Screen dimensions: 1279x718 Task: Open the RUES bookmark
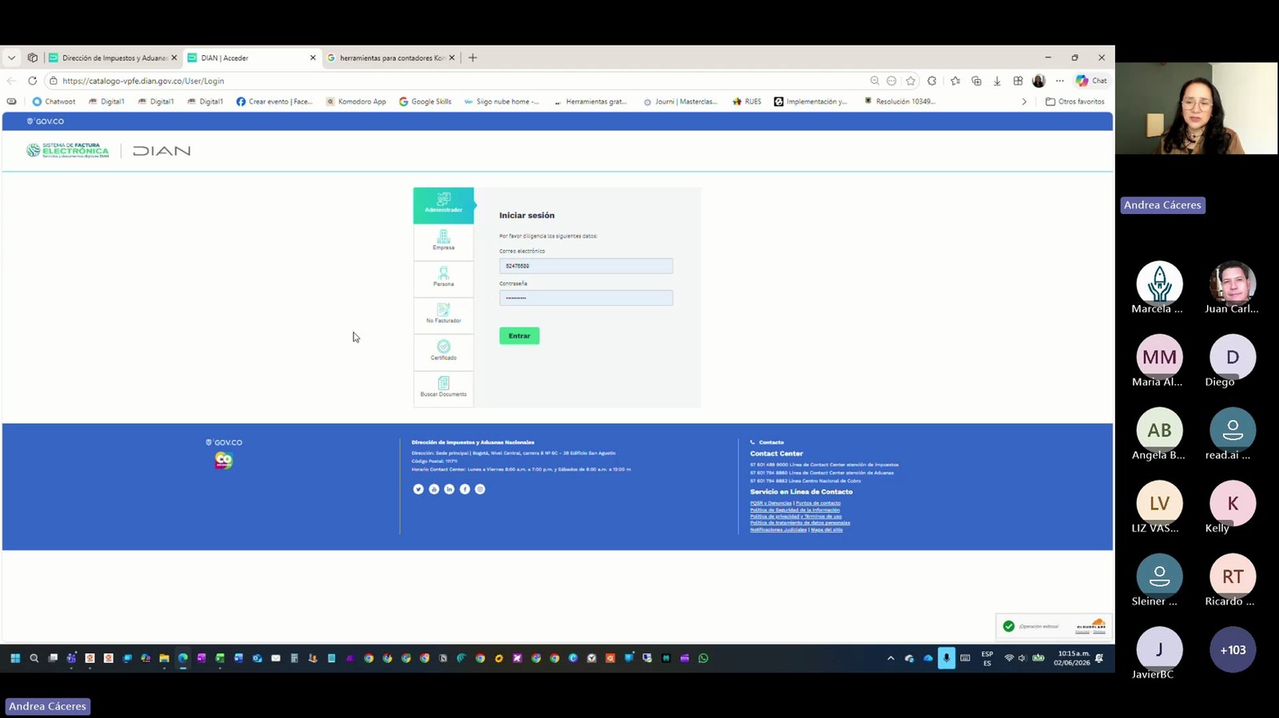coord(747,101)
